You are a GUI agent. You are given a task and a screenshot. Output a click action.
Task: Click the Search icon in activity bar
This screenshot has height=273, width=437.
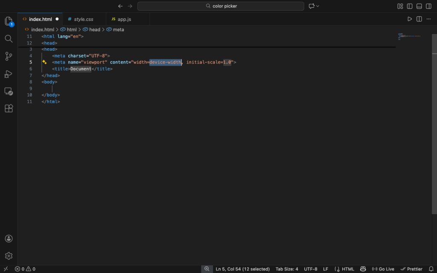9,39
